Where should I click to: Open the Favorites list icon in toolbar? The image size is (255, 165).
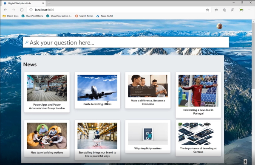coord(216,10)
